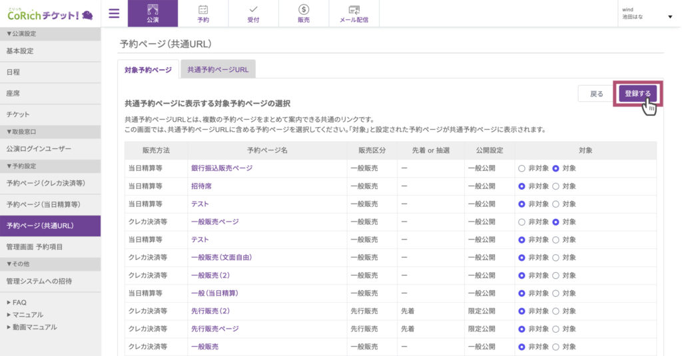The image size is (682, 356).
Task: Open the 受付 checkmark icon
Action: [x=253, y=13]
